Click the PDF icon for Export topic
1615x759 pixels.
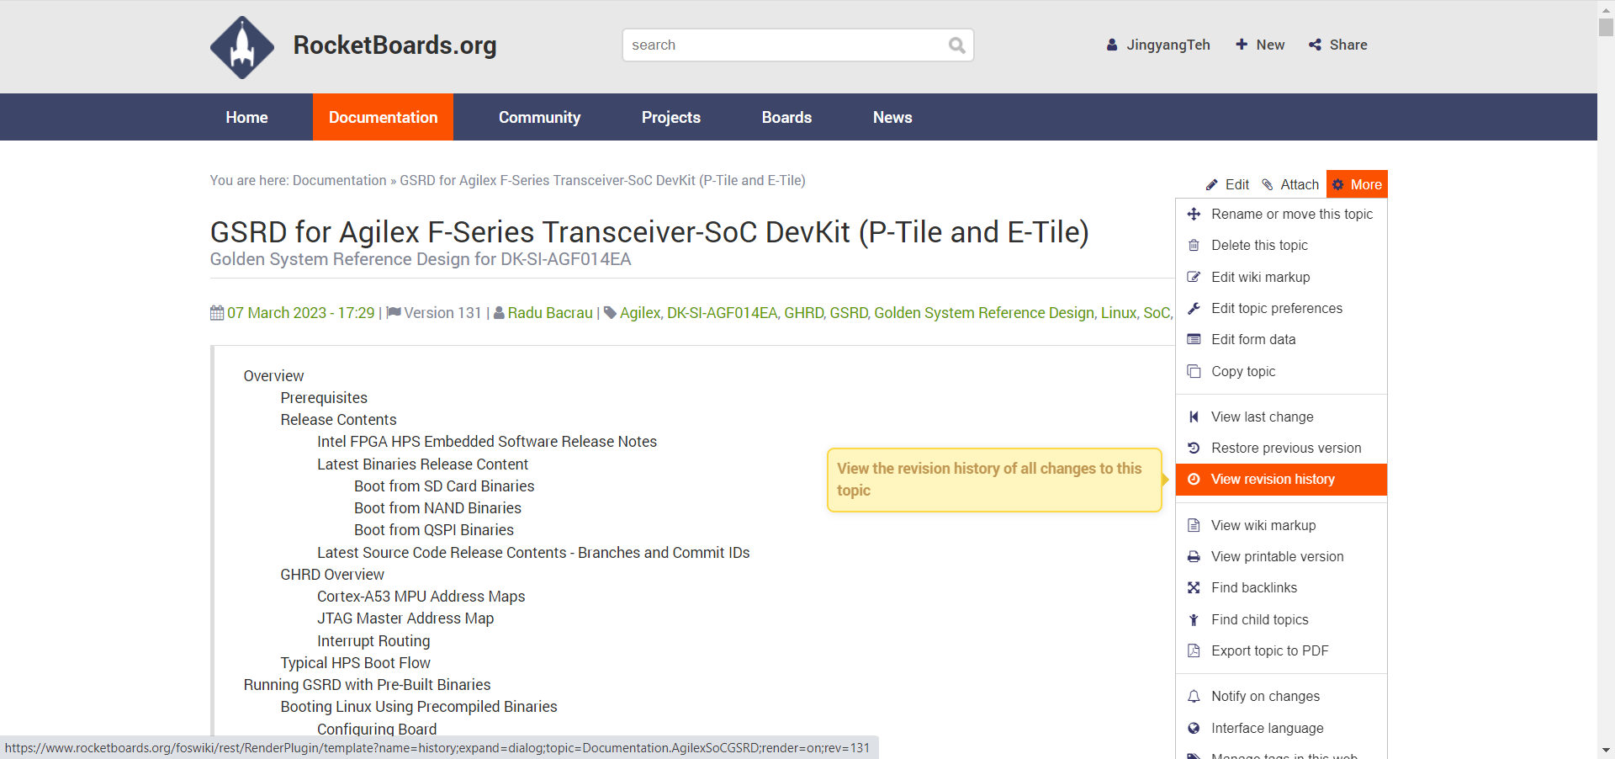coord(1194,651)
